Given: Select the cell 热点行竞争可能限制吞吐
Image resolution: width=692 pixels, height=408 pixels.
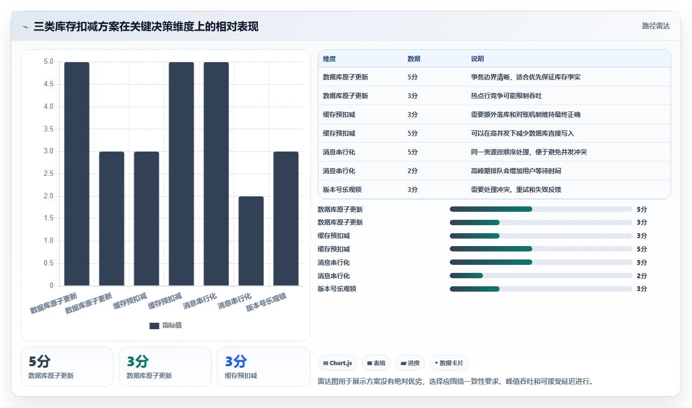Looking at the screenshot, I should coord(507,96).
